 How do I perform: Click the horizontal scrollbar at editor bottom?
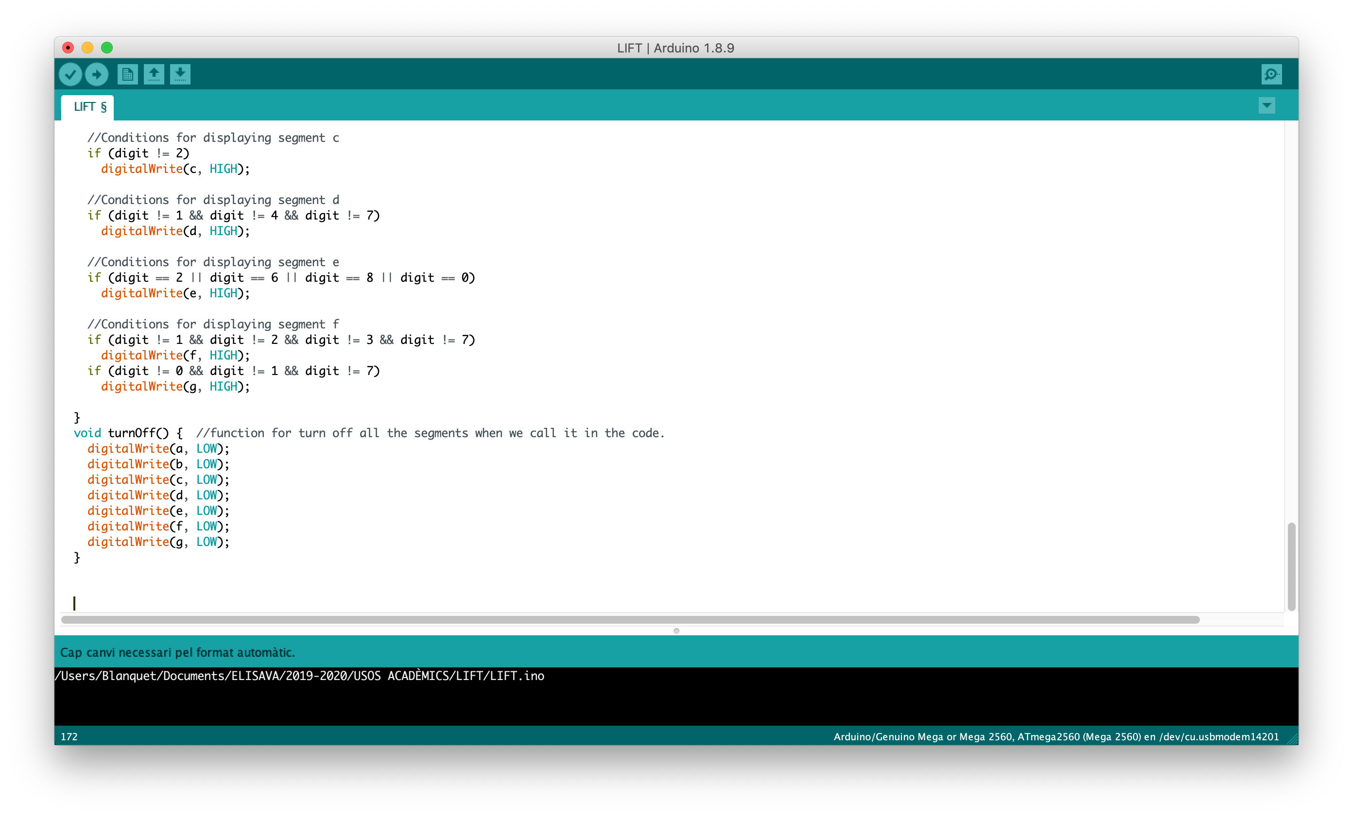point(630,619)
